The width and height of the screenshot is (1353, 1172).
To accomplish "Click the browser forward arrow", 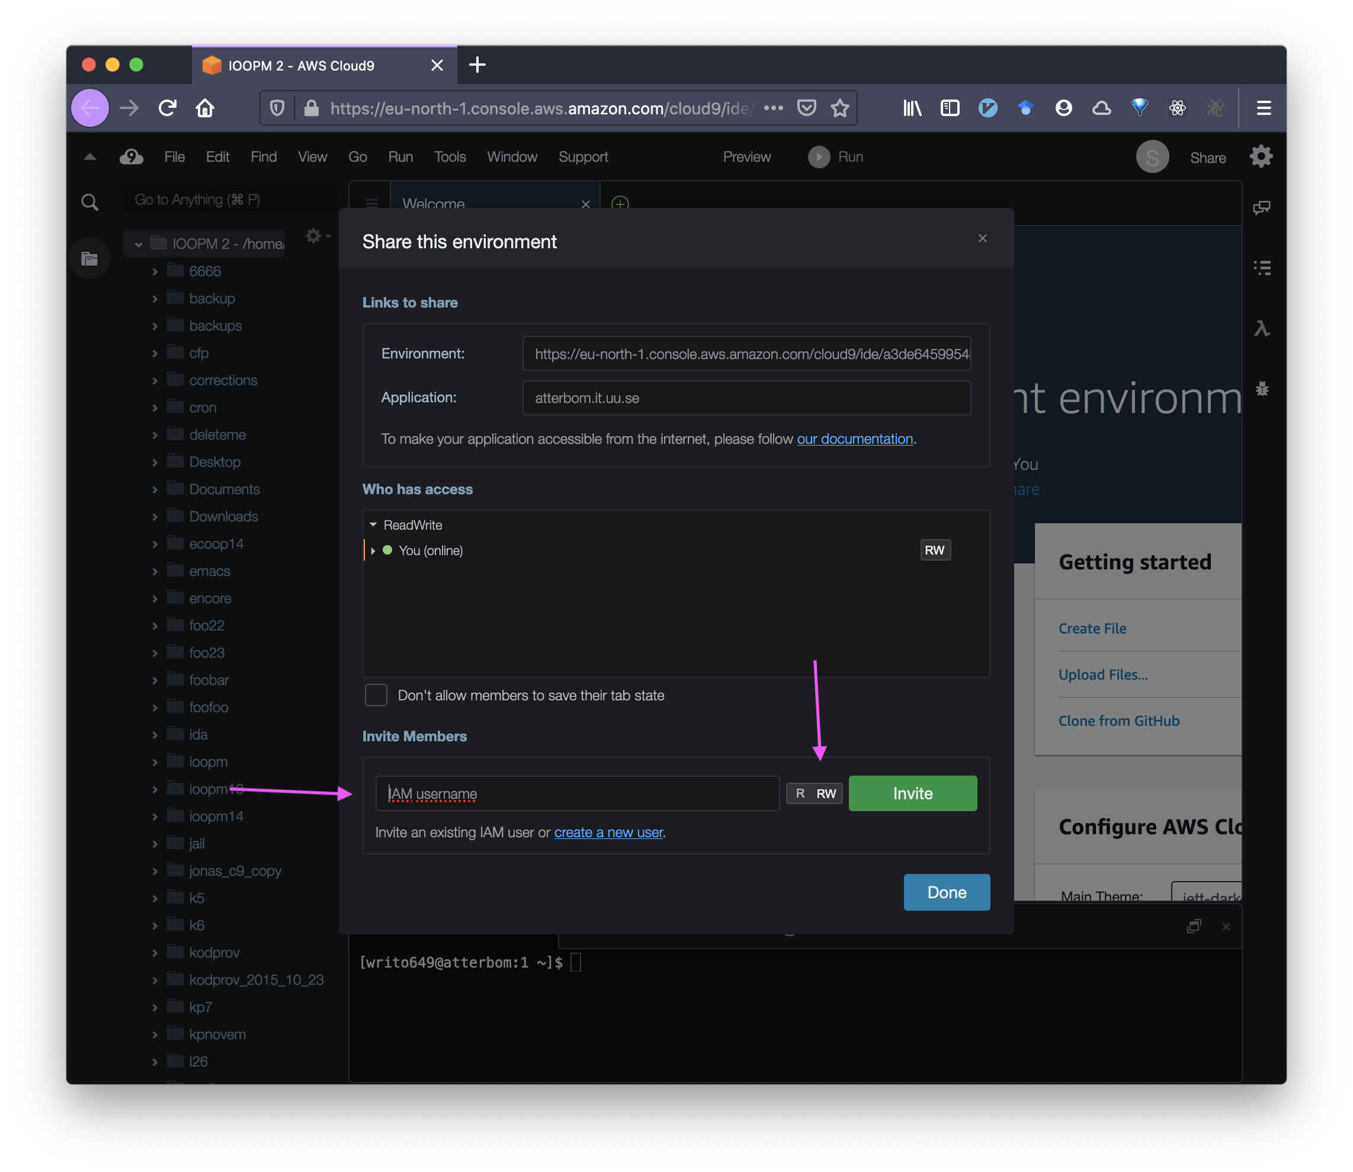I will (x=130, y=108).
